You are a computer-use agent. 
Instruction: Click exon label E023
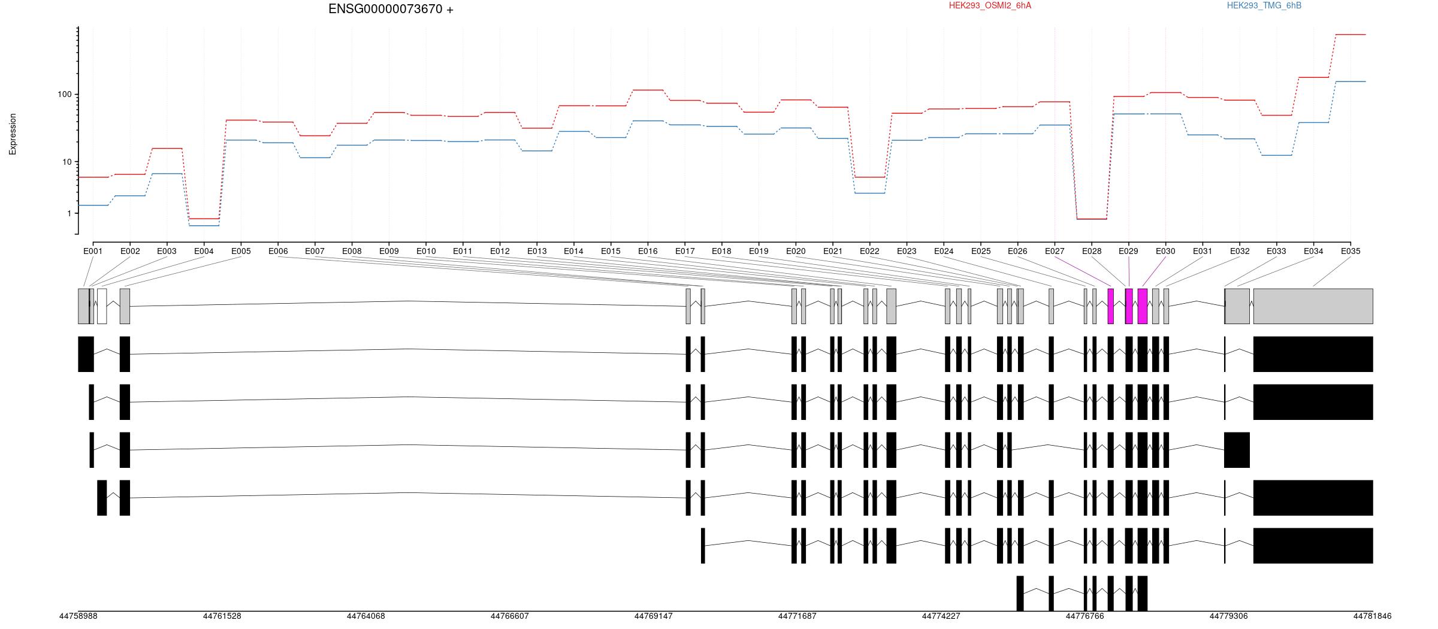pos(907,251)
